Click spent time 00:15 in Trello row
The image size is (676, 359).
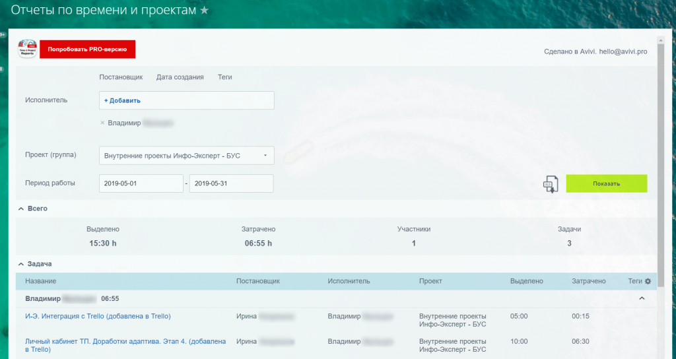point(580,316)
